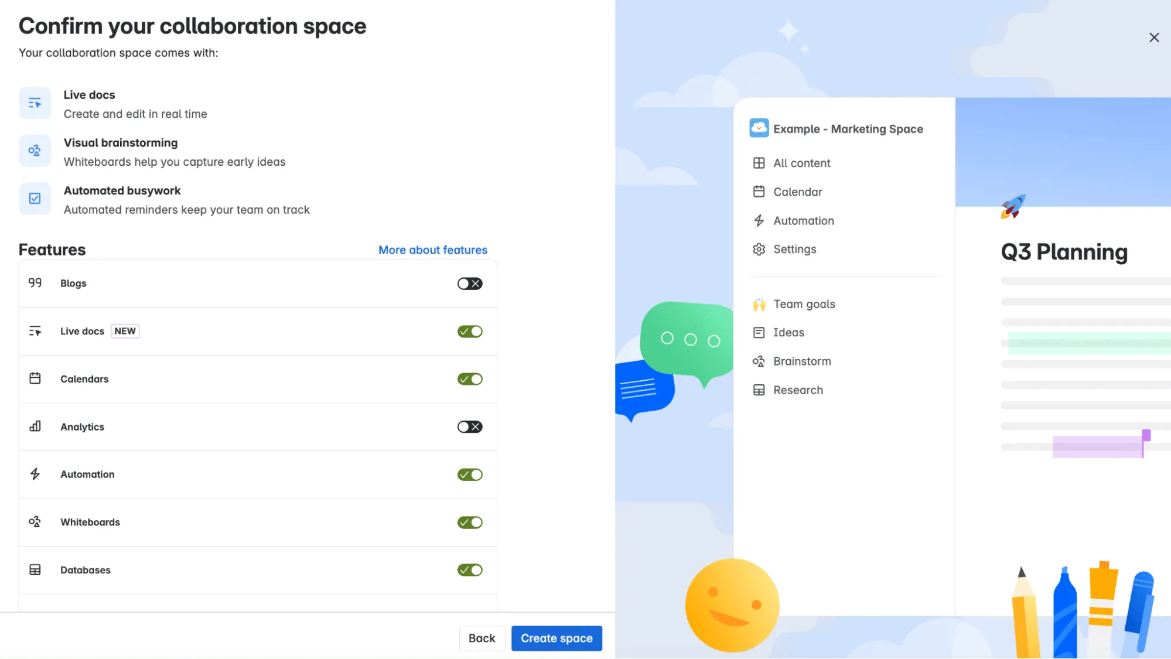Switch off the Whiteboards toggle

tap(470, 522)
